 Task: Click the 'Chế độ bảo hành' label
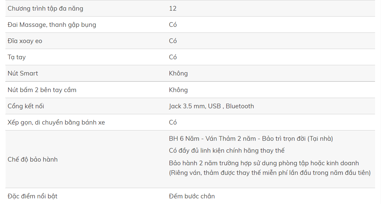(x=32, y=159)
